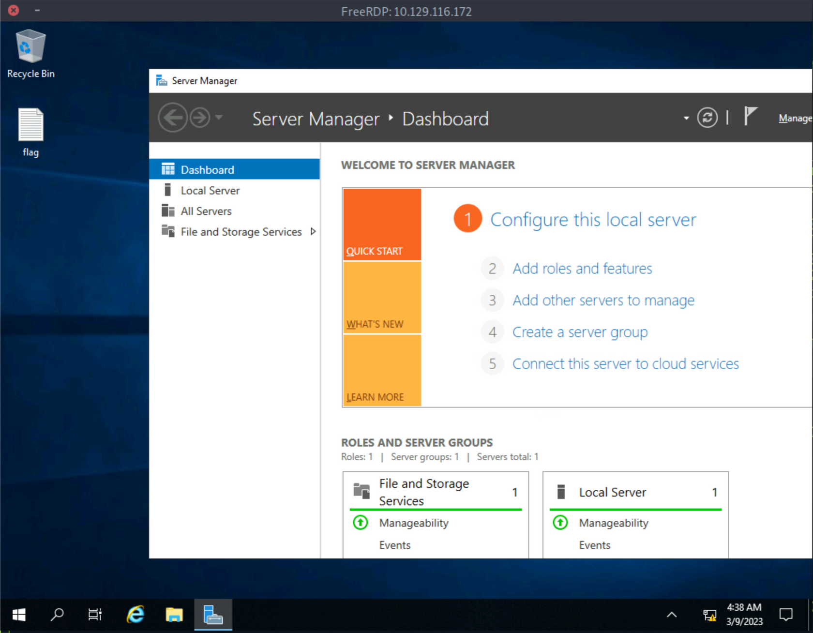Viewport: 813px width, 633px height.
Task: Click the Local Server tile icon
Action: tap(561, 492)
